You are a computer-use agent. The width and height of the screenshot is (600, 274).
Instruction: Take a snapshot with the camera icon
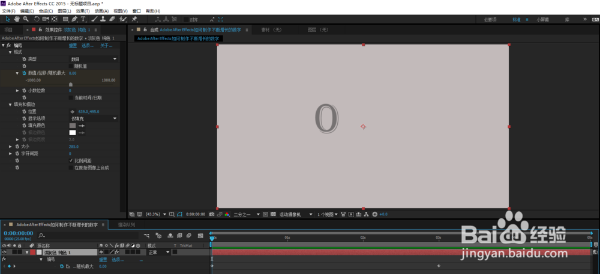click(212, 214)
